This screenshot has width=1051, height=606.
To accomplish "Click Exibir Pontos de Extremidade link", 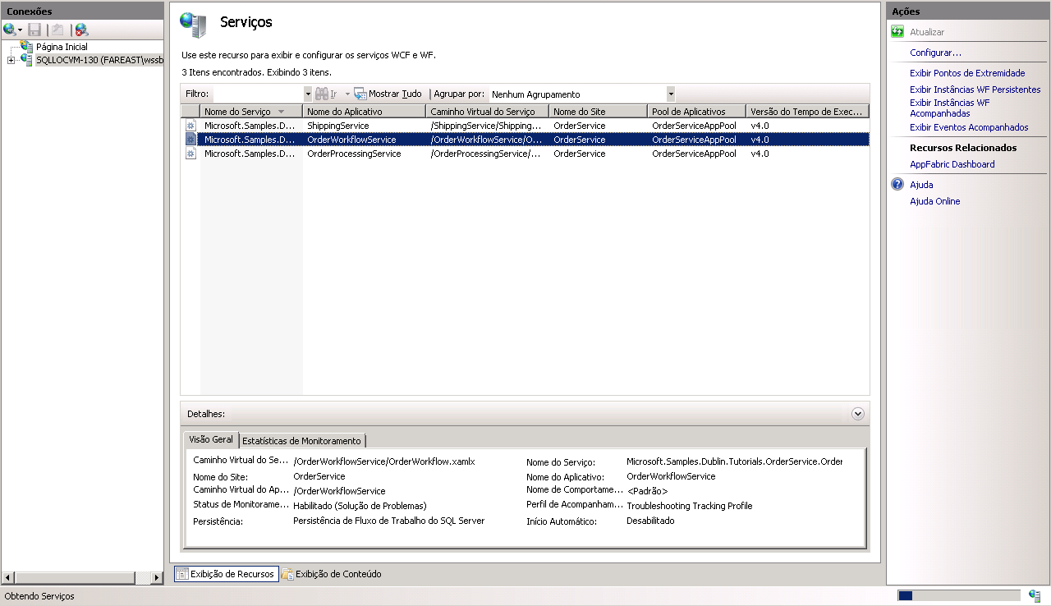I will pyautogui.click(x=967, y=73).
